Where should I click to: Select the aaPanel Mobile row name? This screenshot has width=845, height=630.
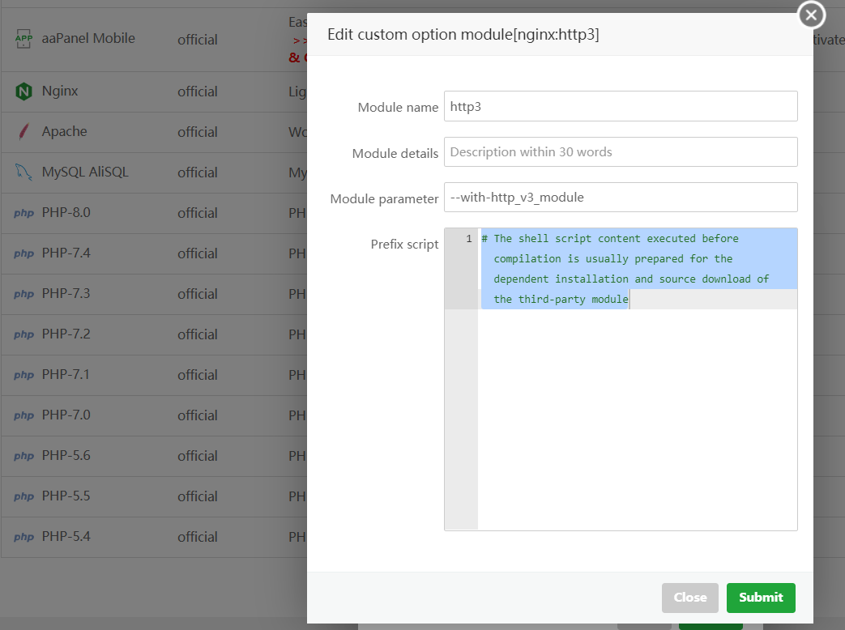point(88,38)
